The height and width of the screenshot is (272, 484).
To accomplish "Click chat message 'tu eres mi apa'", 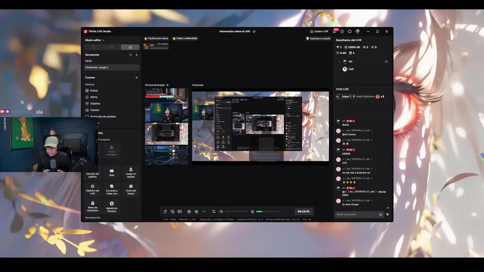I will [350, 204].
